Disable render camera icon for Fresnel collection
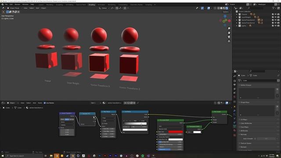The image size is (281, 158). 278,14
